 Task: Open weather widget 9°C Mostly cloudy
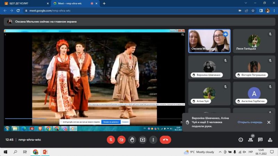pos(199,152)
